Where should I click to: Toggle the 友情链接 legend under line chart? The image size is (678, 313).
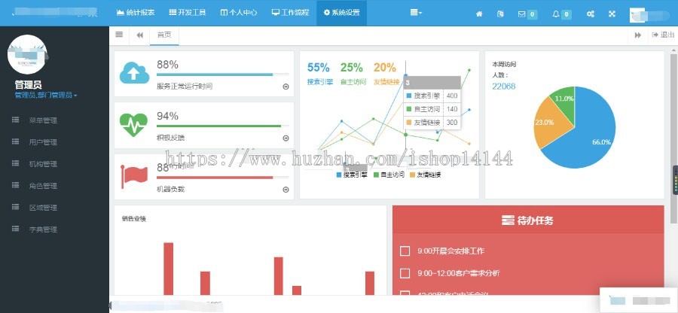[x=426, y=175]
